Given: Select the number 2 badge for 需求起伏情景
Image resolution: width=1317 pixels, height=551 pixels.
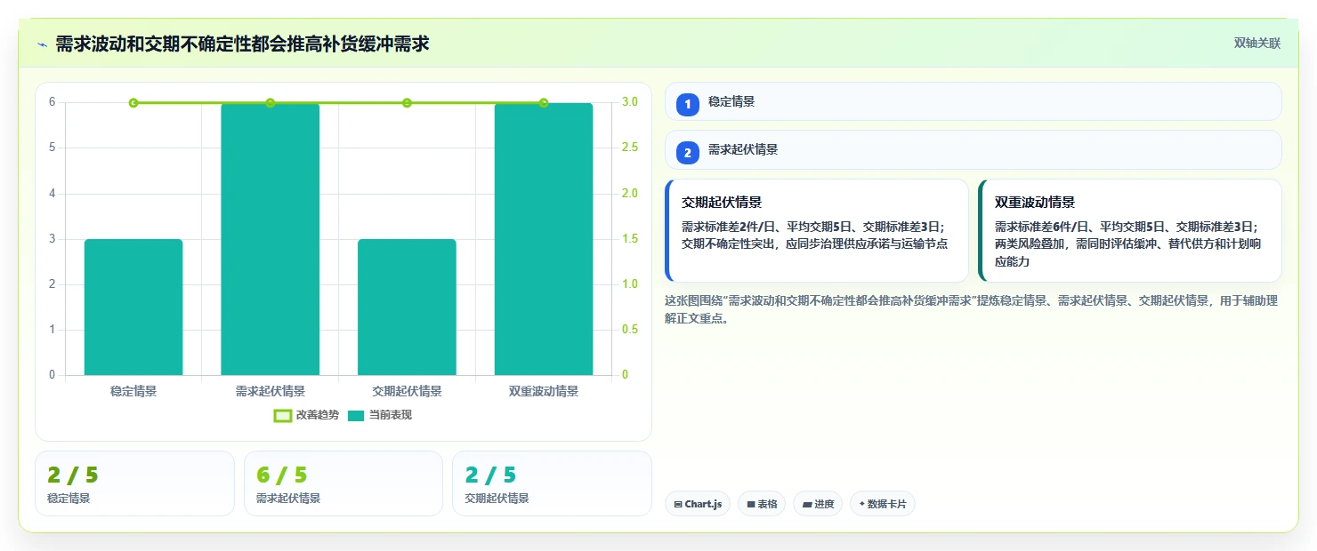Looking at the screenshot, I should click(x=688, y=153).
